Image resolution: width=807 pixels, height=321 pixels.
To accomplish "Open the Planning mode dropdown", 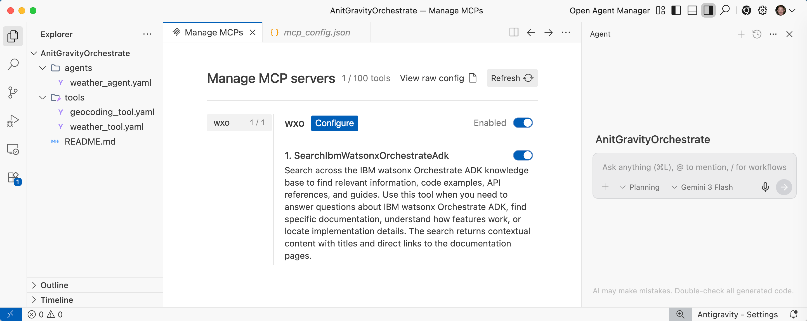I will pyautogui.click(x=640, y=187).
